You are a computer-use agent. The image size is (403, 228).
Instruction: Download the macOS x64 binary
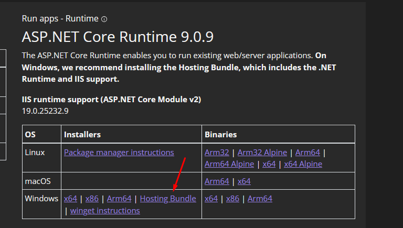point(244,181)
